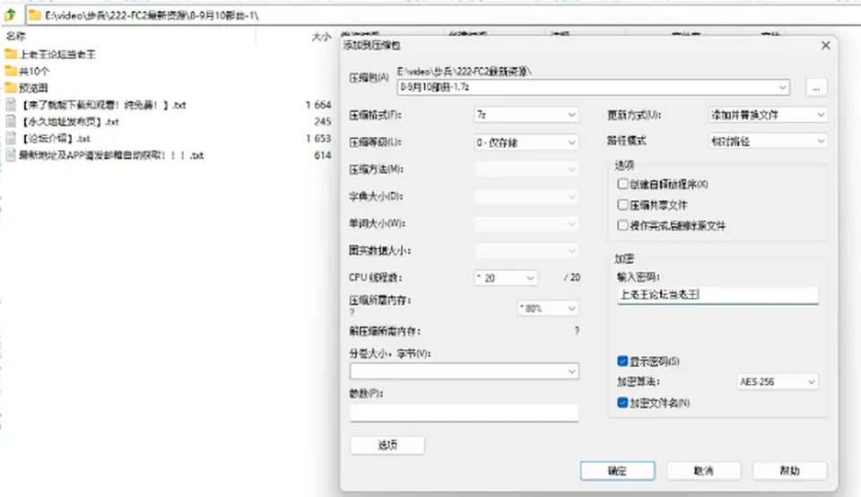Enable the 创建自释放程序 checkbox
The height and width of the screenshot is (497, 861).
[x=622, y=184]
